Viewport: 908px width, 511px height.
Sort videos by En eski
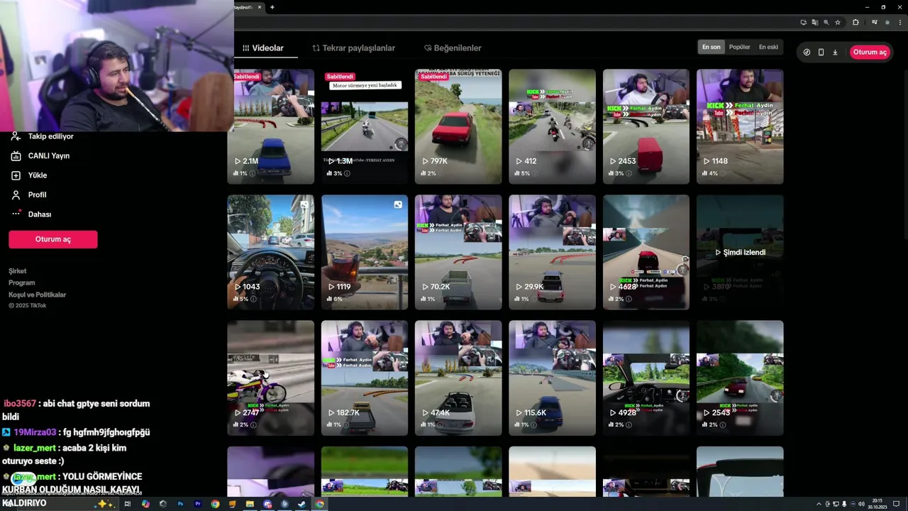pos(768,48)
